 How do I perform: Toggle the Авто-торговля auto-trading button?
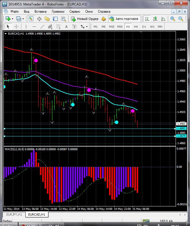pos(124,19)
